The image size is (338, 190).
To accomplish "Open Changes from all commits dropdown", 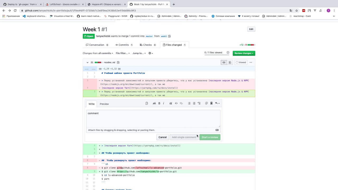I will click(x=98, y=53).
